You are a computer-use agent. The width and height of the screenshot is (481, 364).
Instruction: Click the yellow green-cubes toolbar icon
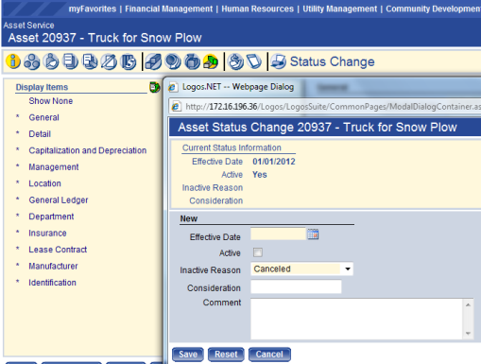pos(211,61)
